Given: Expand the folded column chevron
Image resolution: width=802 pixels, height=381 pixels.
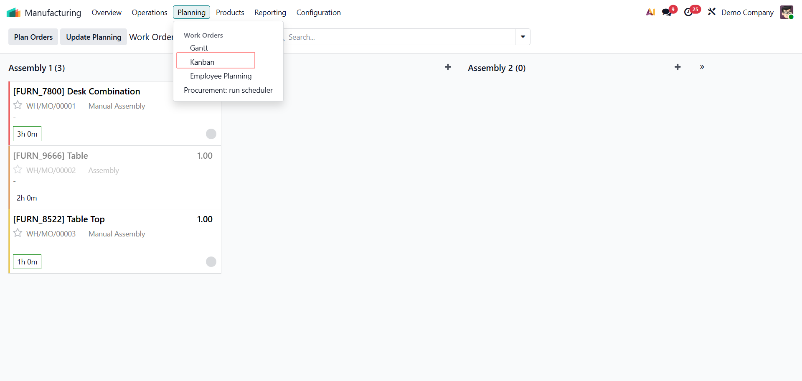Looking at the screenshot, I should tap(702, 67).
